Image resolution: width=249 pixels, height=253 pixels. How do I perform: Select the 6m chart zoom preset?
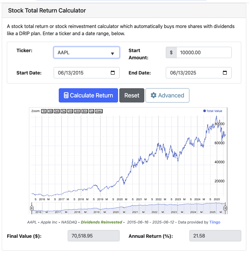84,111
